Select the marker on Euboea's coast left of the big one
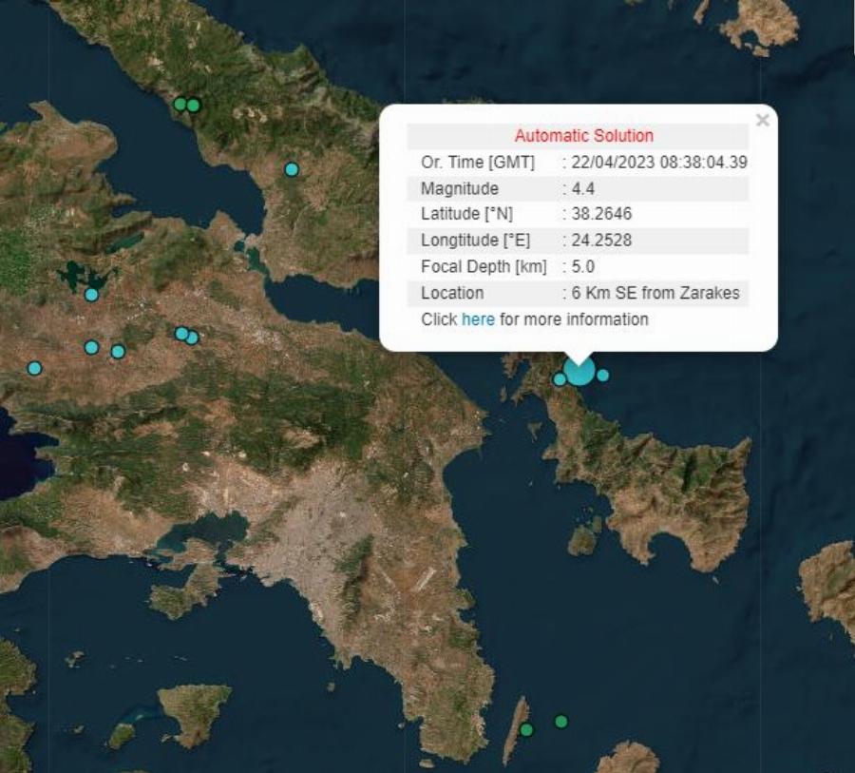The height and width of the screenshot is (773, 855). coord(559,380)
